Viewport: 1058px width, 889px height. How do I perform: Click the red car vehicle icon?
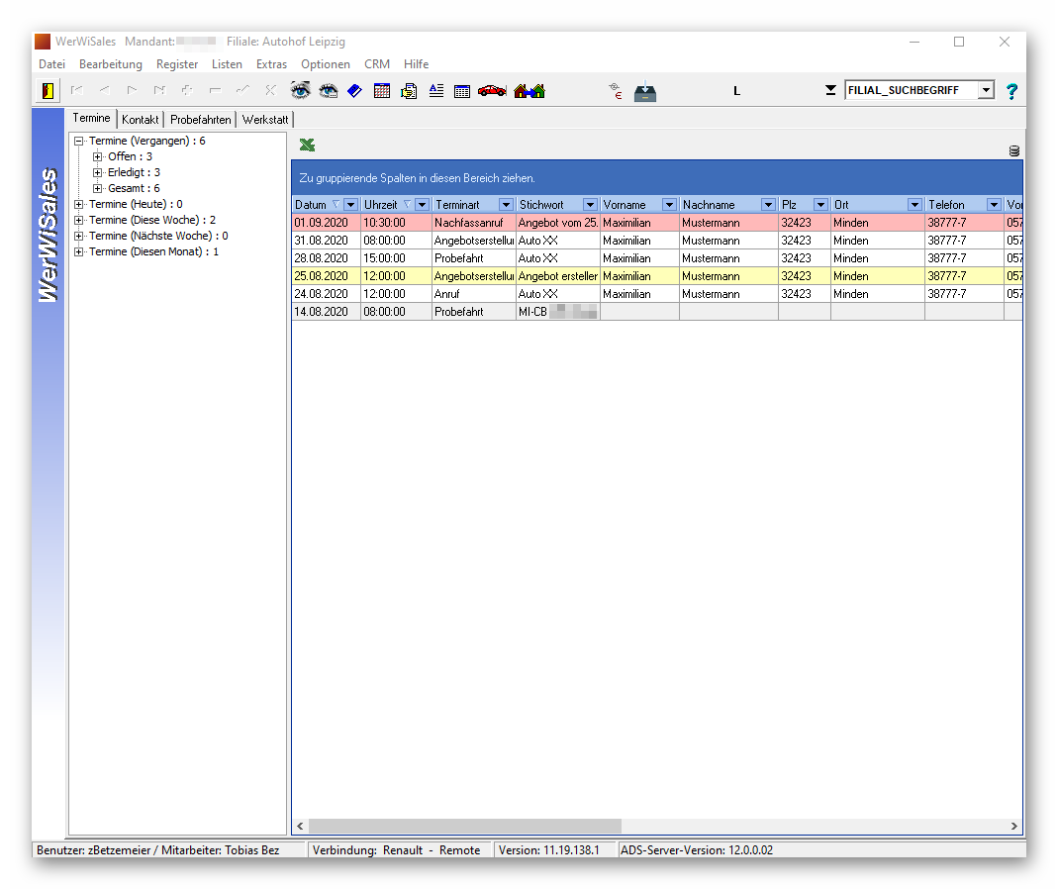(492, 90)
